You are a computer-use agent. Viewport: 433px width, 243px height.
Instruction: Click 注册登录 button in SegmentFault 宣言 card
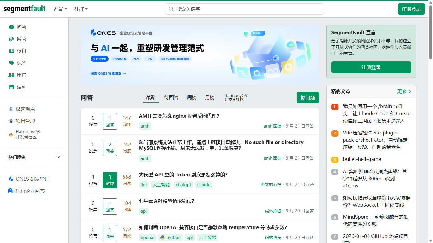(371, 67)
